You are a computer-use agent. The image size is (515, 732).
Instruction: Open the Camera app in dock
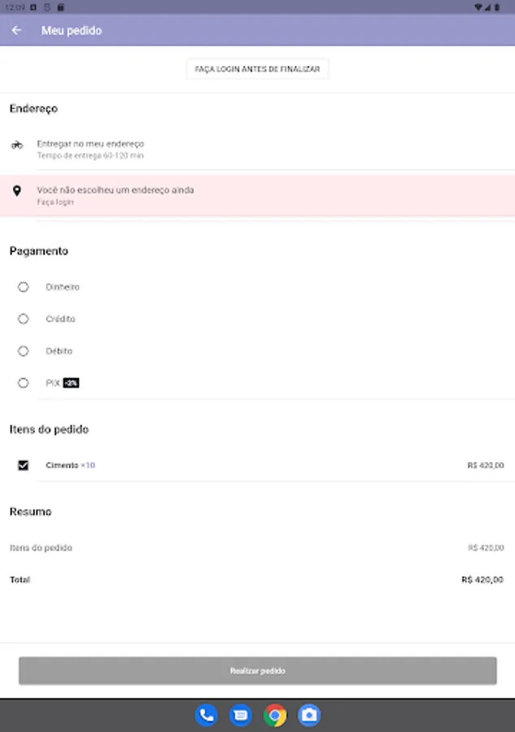309,715
